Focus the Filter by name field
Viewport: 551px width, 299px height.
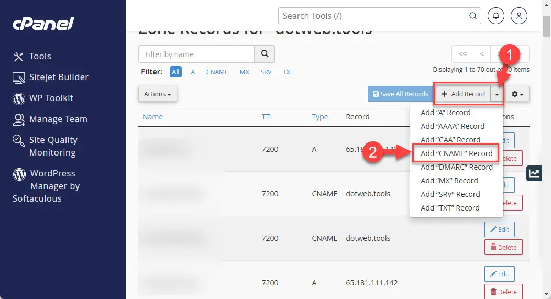tap(196, 54)
